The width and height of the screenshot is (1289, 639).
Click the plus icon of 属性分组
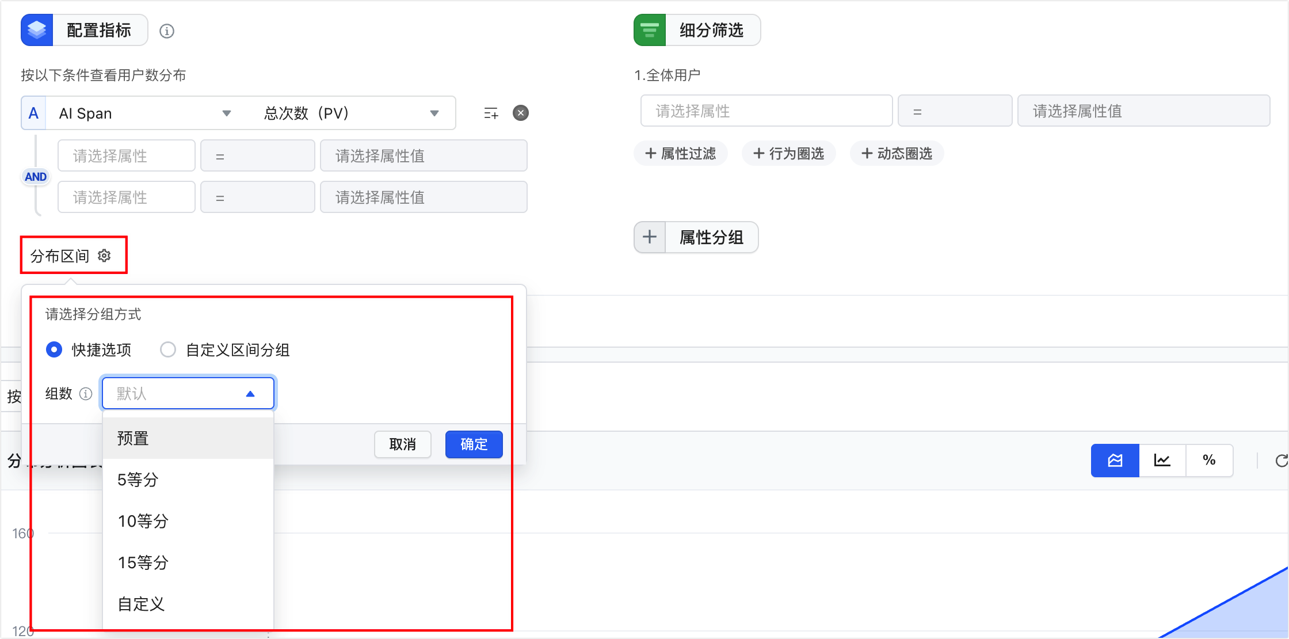pyautogui.click(x=650, y=237)
